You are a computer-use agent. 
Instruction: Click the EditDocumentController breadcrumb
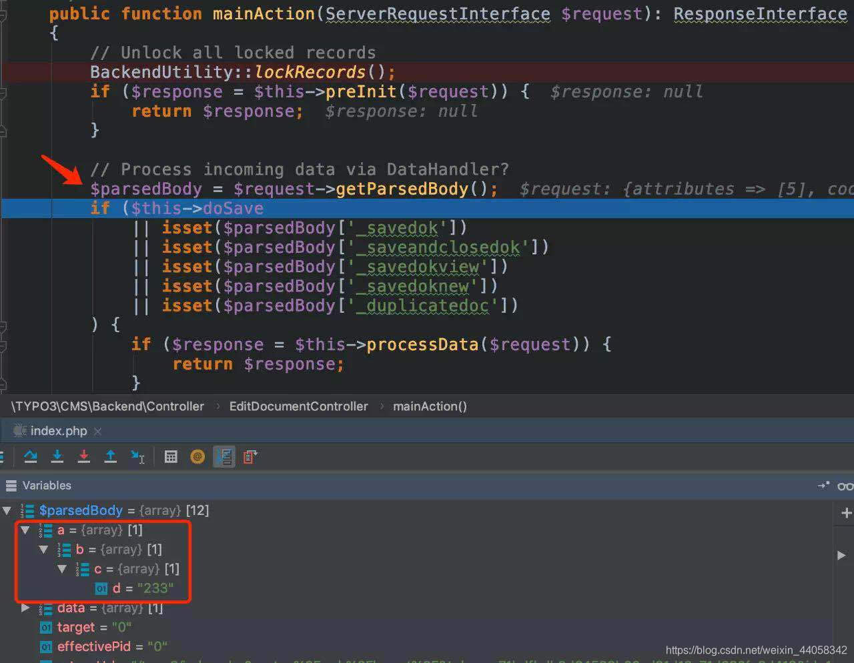tap(298, 406)
